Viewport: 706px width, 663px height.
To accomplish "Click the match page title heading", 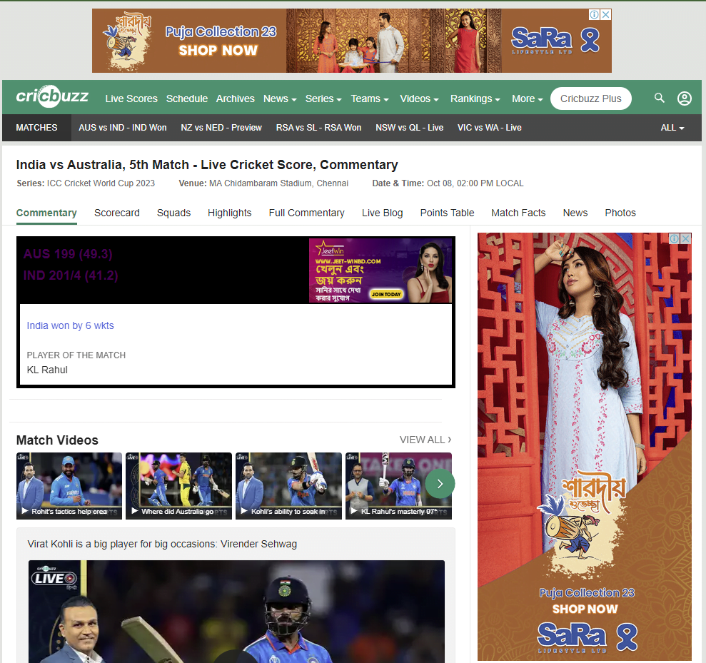I will (207, 165).
